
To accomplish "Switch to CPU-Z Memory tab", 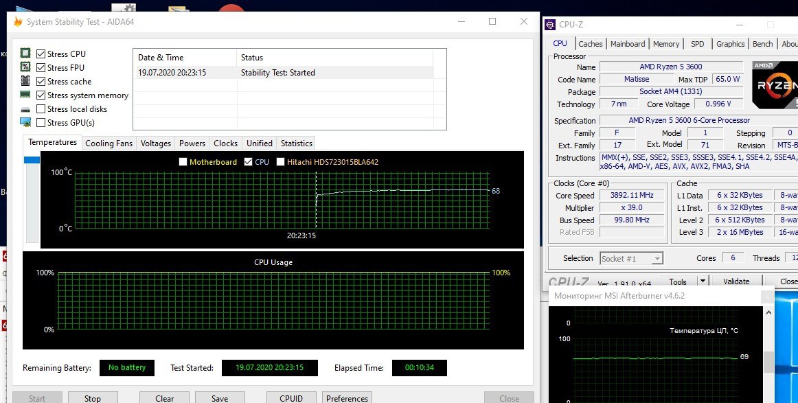I will tap(666, 44).
